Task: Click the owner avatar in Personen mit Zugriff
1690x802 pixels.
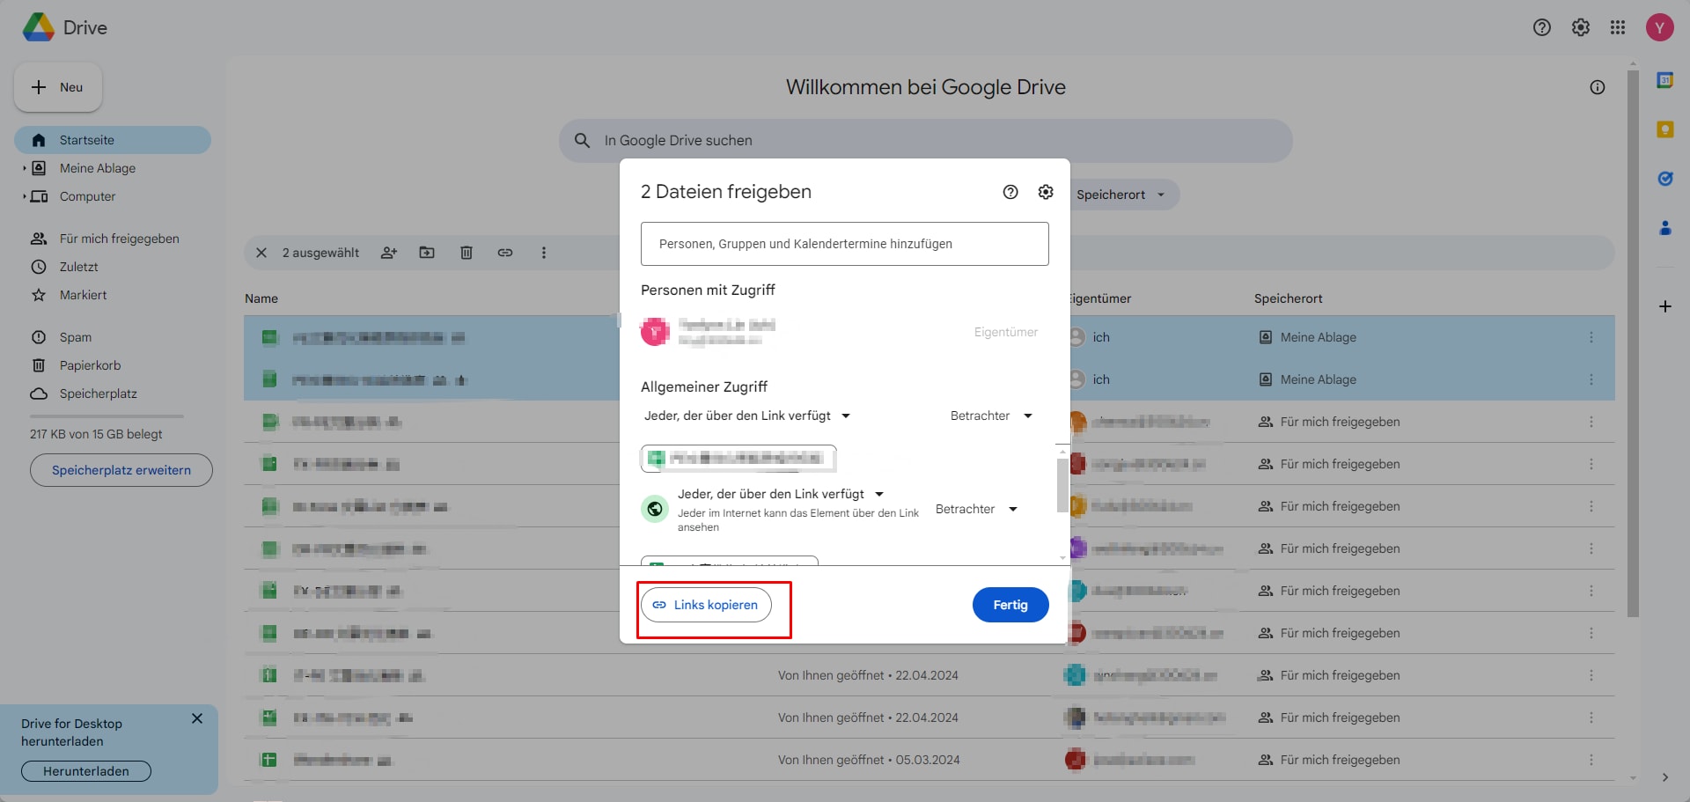Action: (655, 332)
